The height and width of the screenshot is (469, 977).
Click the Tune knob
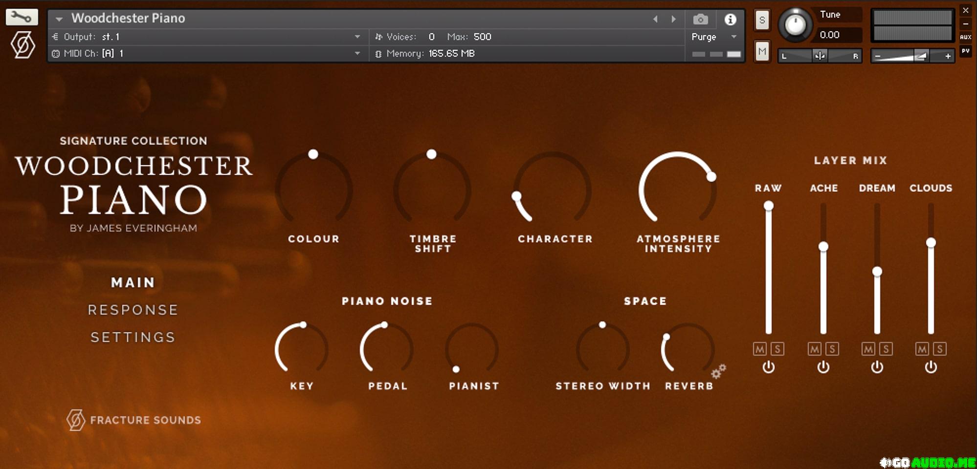pos(795,24)
